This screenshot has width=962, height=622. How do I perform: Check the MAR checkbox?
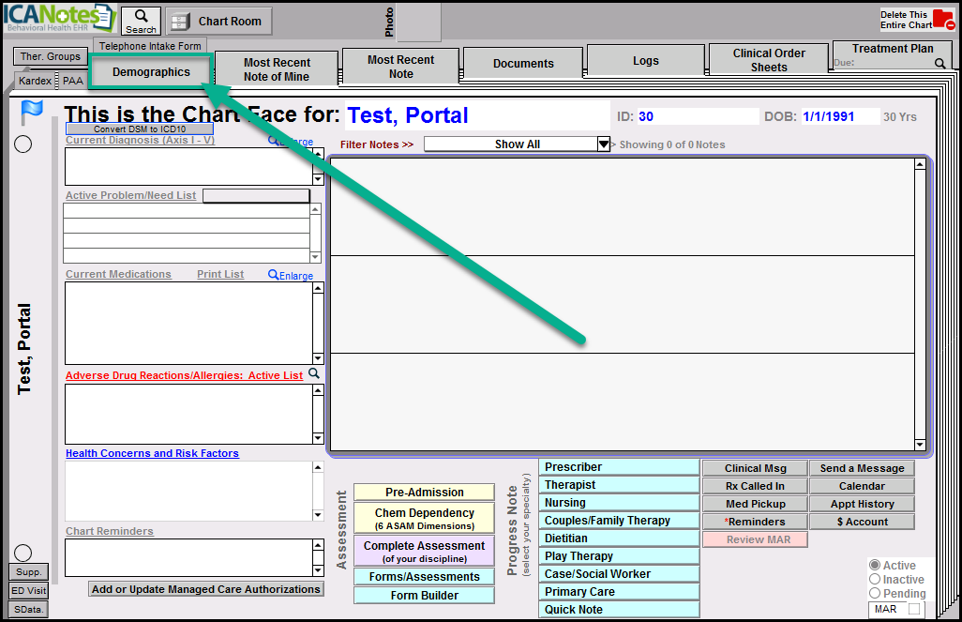pyautogui.click(x=914, y=610)
